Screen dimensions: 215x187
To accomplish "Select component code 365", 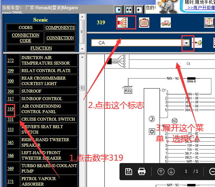I will coord(11,143).
